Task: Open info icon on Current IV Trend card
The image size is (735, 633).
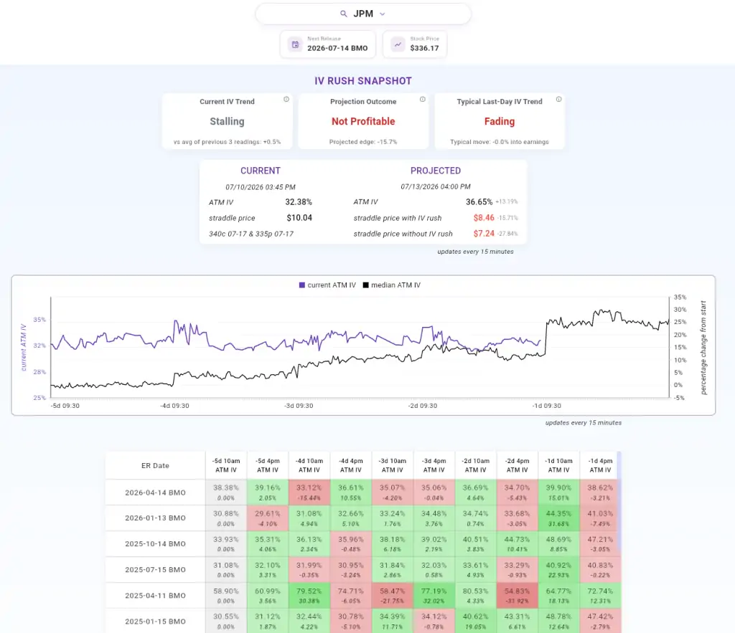Action: coord(286,99)
